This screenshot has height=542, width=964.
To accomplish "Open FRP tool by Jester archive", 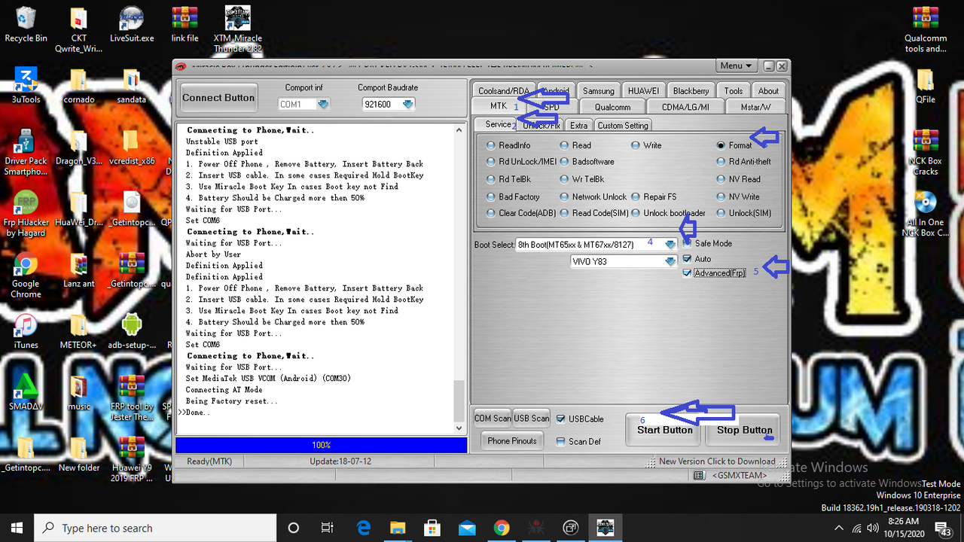I will click(x=132, y=397).
